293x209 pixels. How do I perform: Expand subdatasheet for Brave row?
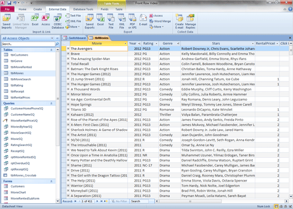(x=68, y=53)
